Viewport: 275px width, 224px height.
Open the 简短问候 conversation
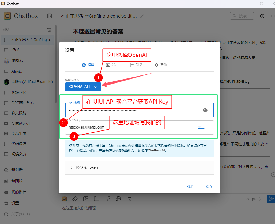28,92
